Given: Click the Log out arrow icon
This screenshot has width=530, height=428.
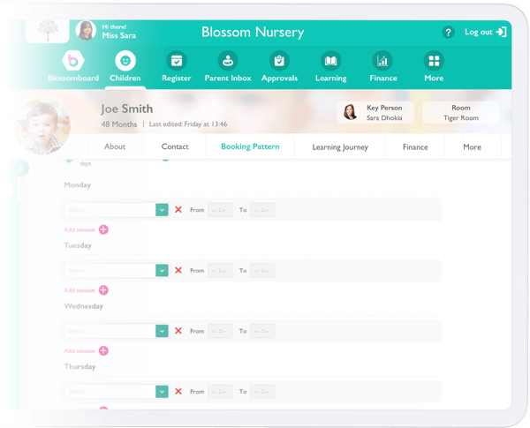Looking at the screenshot, I should coord(501,32).
